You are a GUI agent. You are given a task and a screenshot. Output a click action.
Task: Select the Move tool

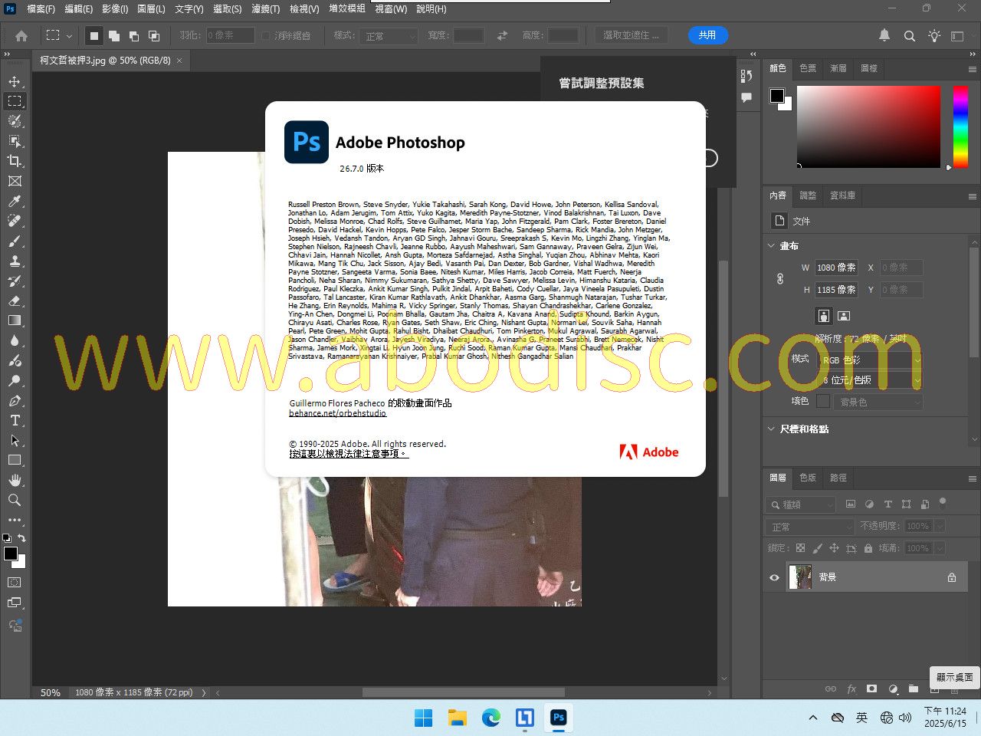[x=15, y=81]
